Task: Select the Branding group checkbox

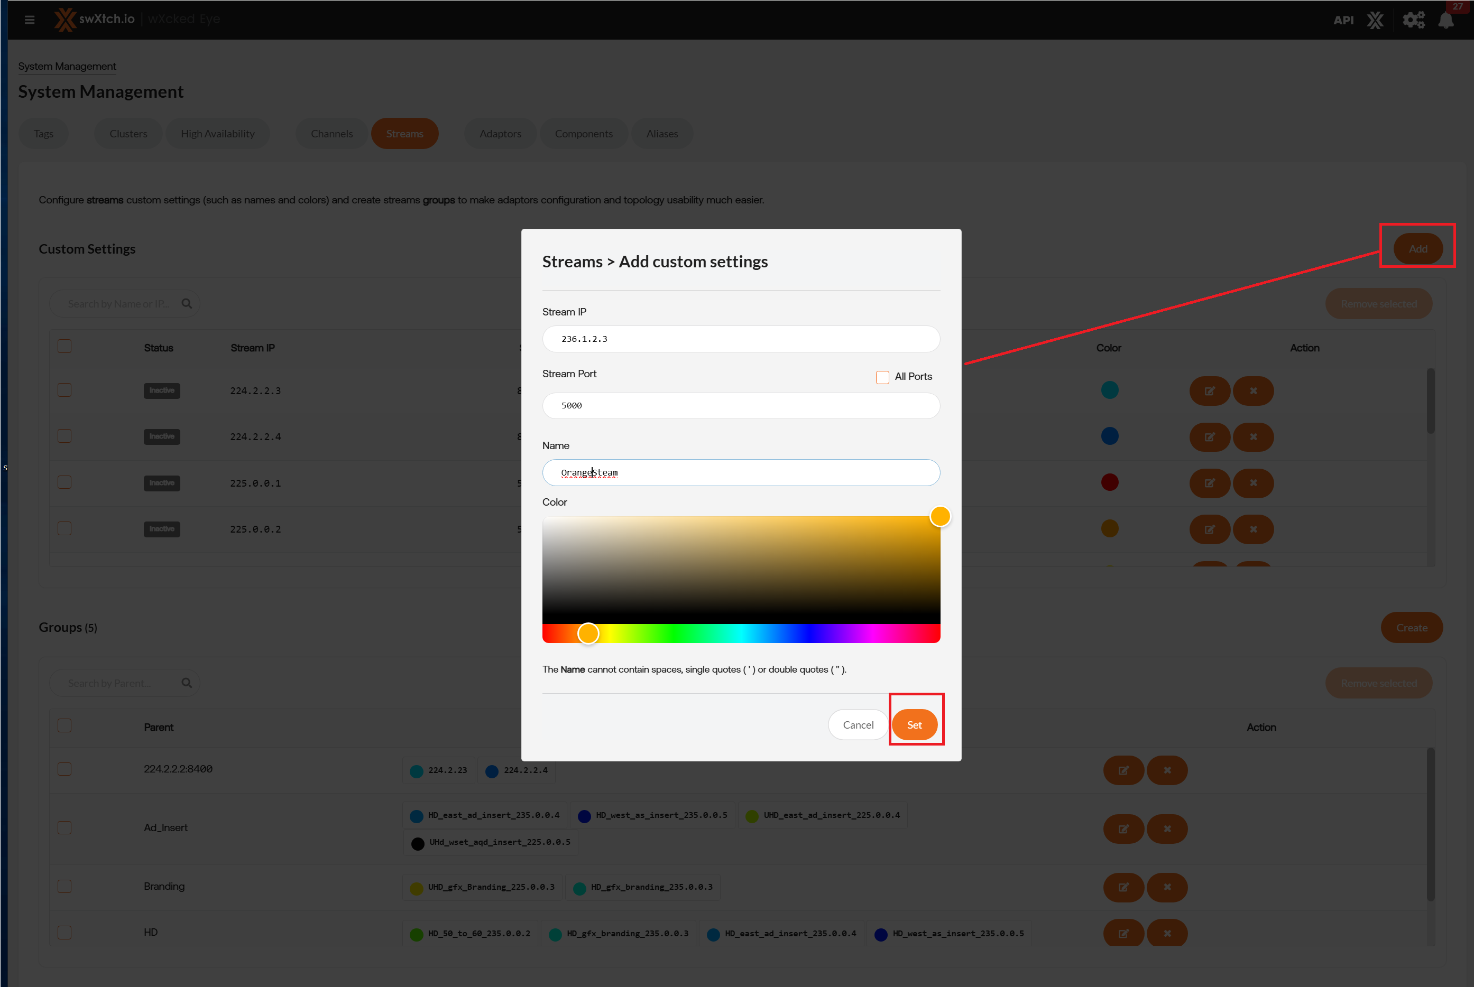Action: point(65,886)
